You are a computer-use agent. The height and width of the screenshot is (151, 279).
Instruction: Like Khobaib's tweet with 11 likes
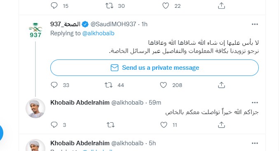tap(164, 125)
